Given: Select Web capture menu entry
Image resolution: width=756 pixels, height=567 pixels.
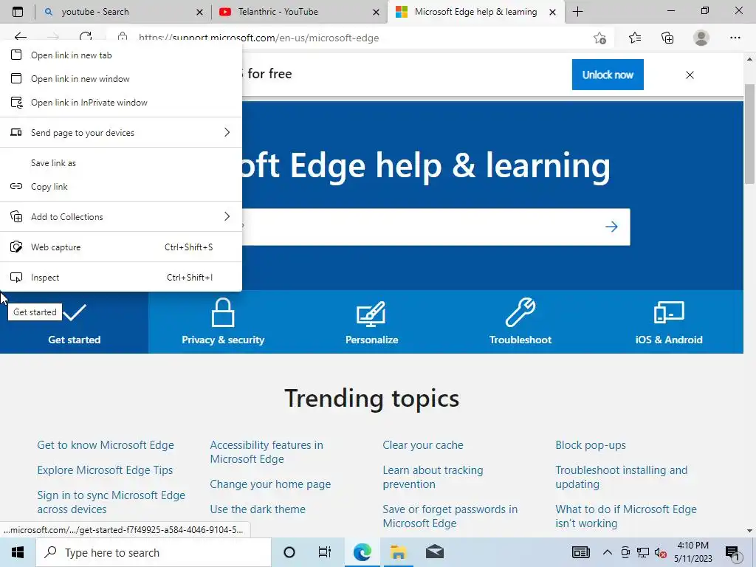Looking at the screenshot, I should 120,247.
